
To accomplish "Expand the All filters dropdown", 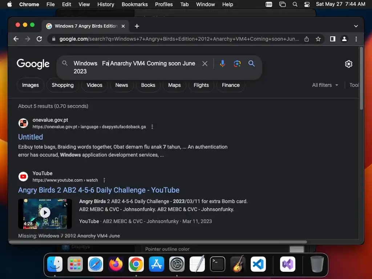I will [325, 85].
